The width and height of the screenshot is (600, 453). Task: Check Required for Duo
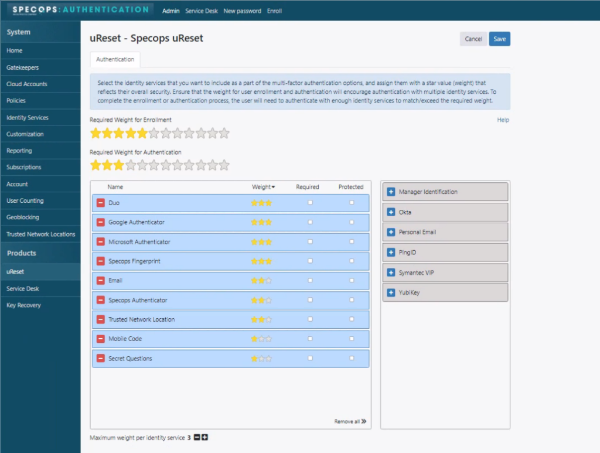(311, 202)
